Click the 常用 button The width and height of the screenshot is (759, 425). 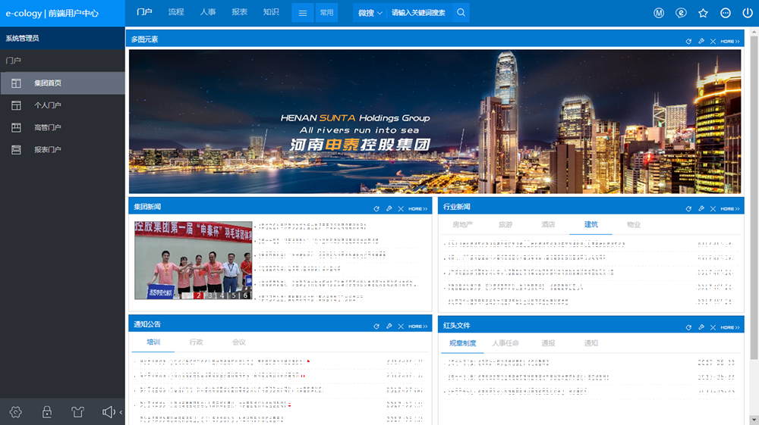point(326,13)
